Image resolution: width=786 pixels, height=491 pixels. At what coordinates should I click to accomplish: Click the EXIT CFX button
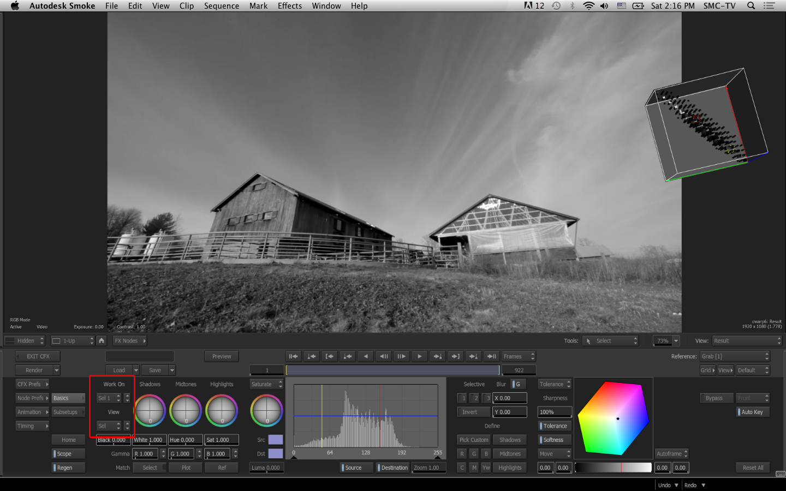point(38,356)
